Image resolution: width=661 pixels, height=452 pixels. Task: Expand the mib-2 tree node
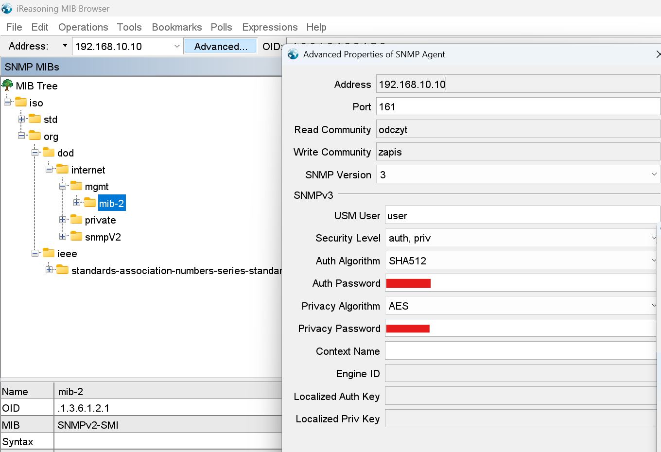pyautogui.click(x=77, y=203)
